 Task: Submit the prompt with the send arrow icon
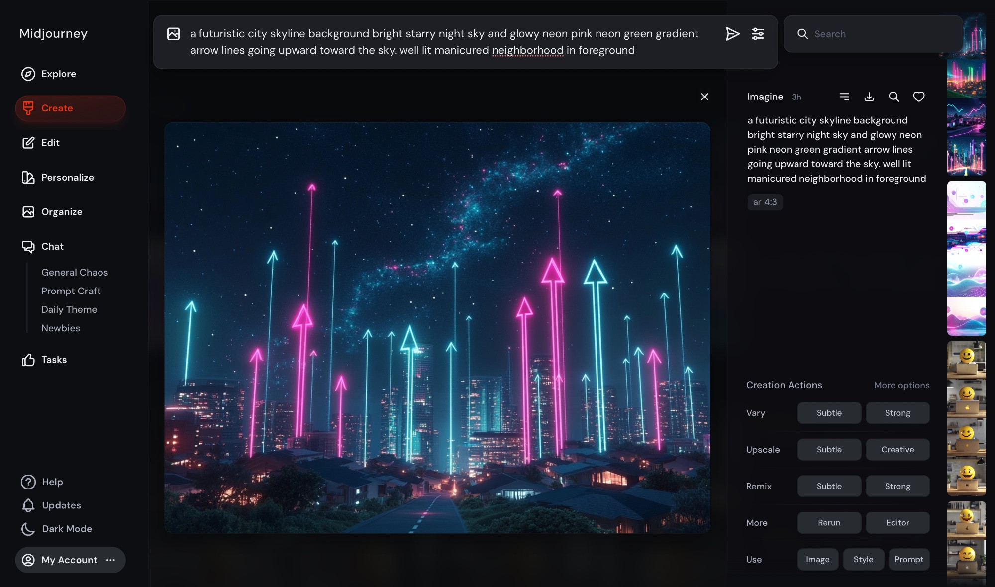click(732, 34)
